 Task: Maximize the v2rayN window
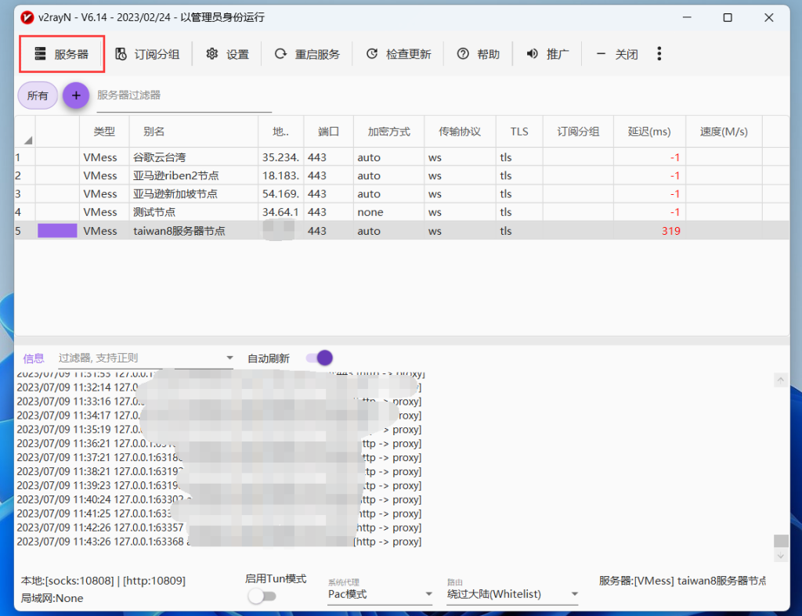pos(728,17)
